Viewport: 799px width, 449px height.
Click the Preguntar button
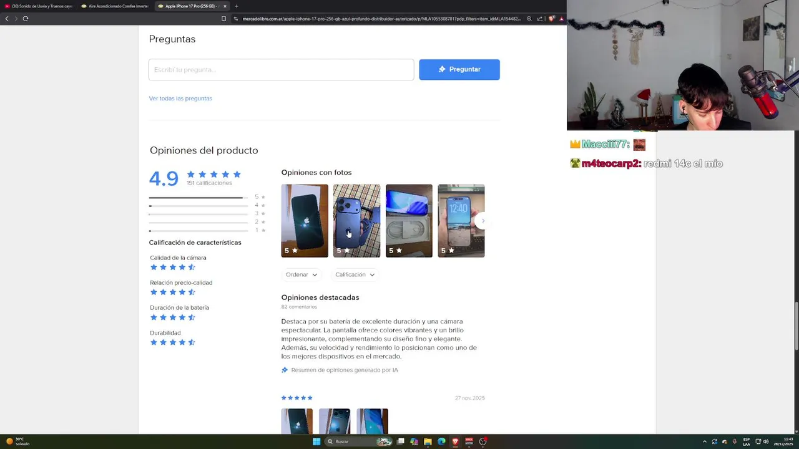[x=459, y=70]
